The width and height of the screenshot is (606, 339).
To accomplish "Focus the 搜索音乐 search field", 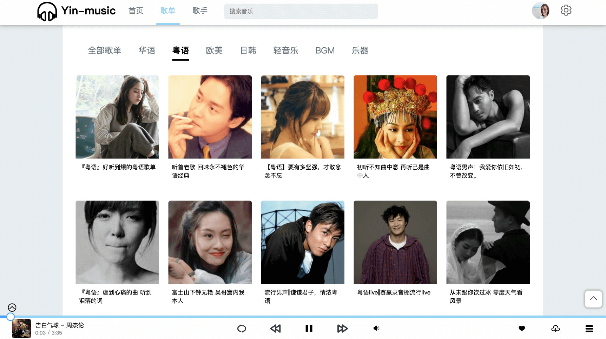I will (301, 12).
